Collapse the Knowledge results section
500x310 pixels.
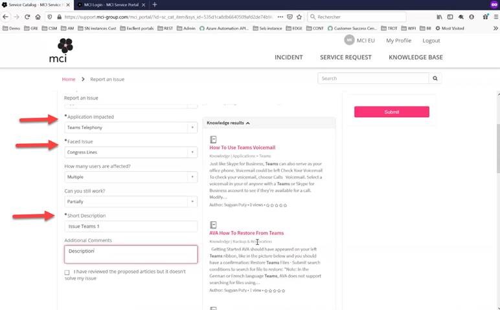229,123
